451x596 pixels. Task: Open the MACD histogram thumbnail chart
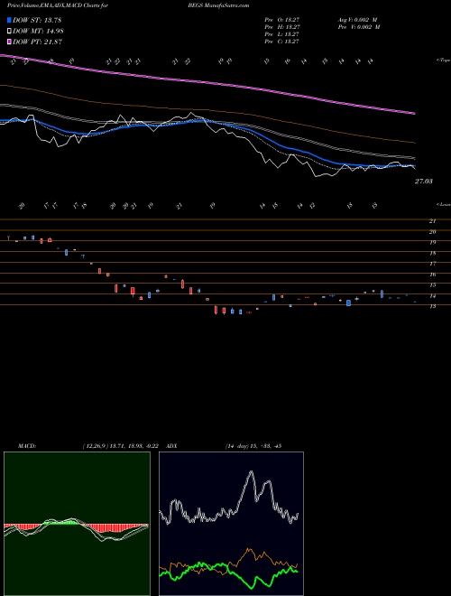pyautogui.click(x=77, y=524)
